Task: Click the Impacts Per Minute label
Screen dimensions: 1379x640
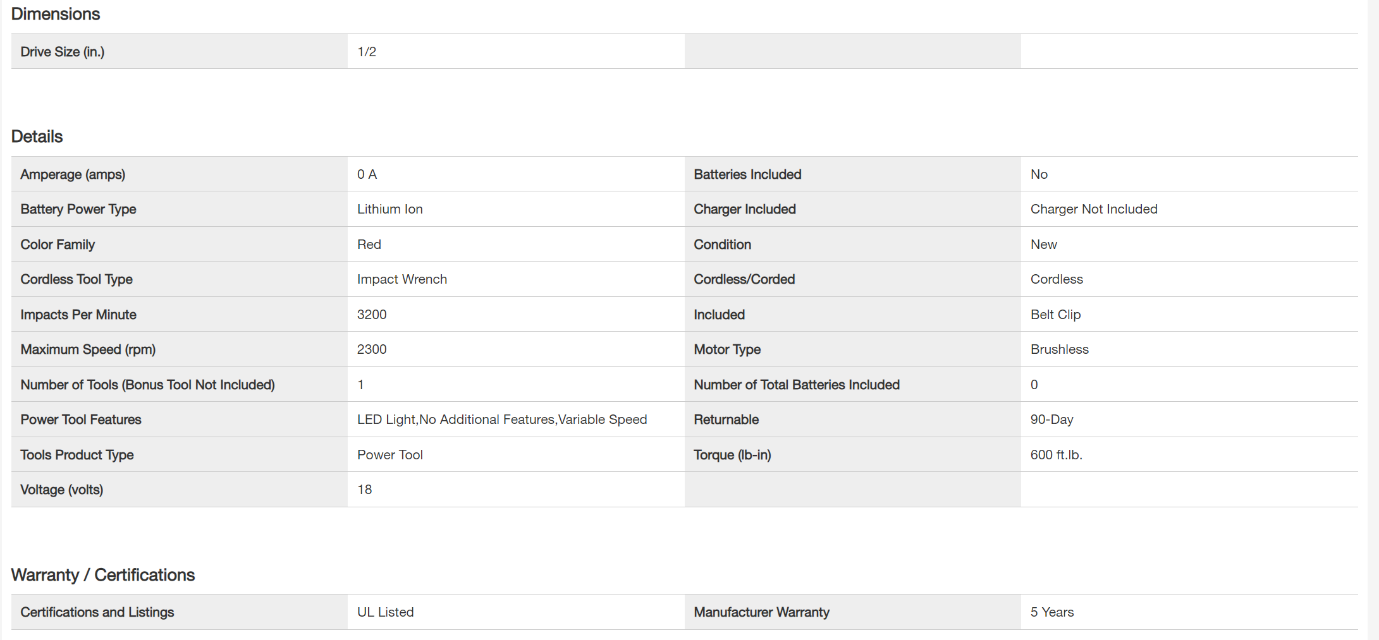Action: (78, 315)
